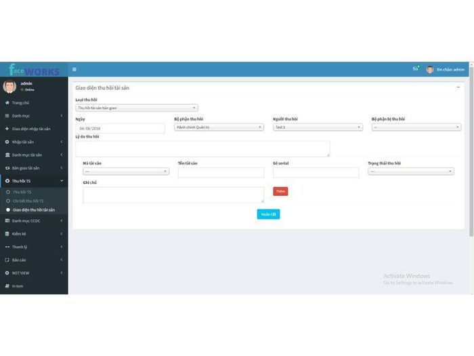Click the Báo cáo note icon
Image resolution: width=474 pixels, height=356 pixels.
[7, 260]
